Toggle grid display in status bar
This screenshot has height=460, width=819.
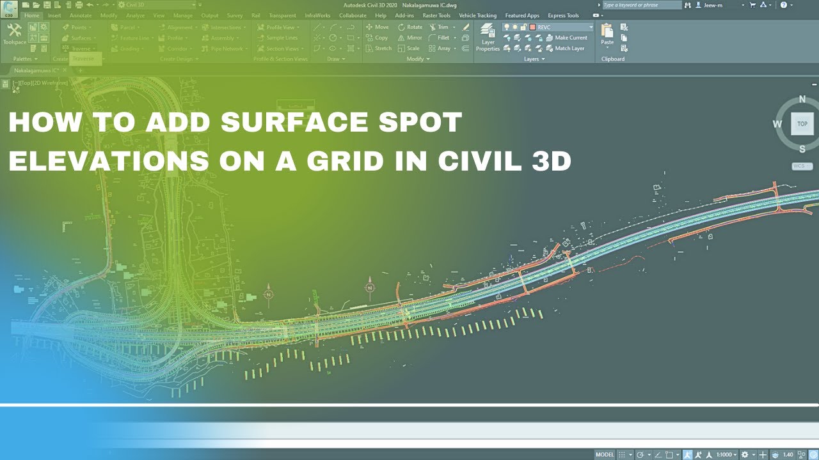(623, 455)
